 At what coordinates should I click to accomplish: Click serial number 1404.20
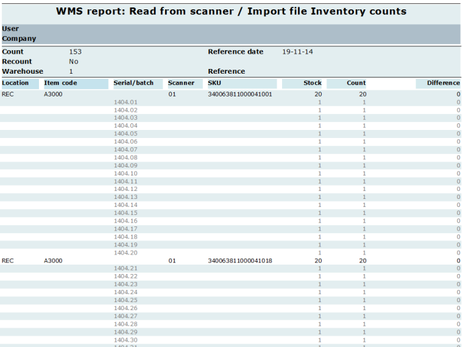pyautogui.click(x=126, y=253)
